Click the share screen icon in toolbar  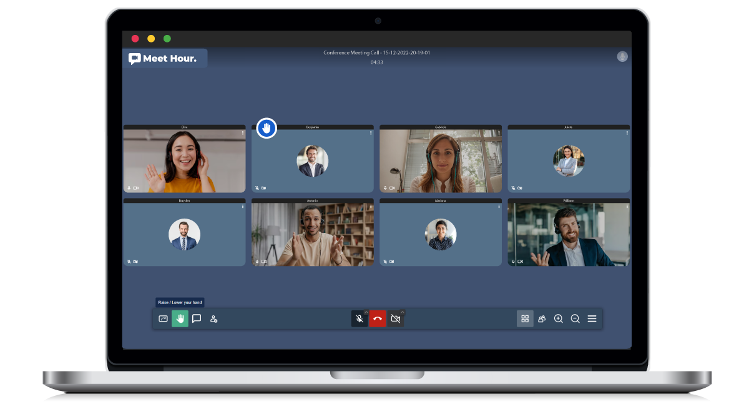(164, 318)
